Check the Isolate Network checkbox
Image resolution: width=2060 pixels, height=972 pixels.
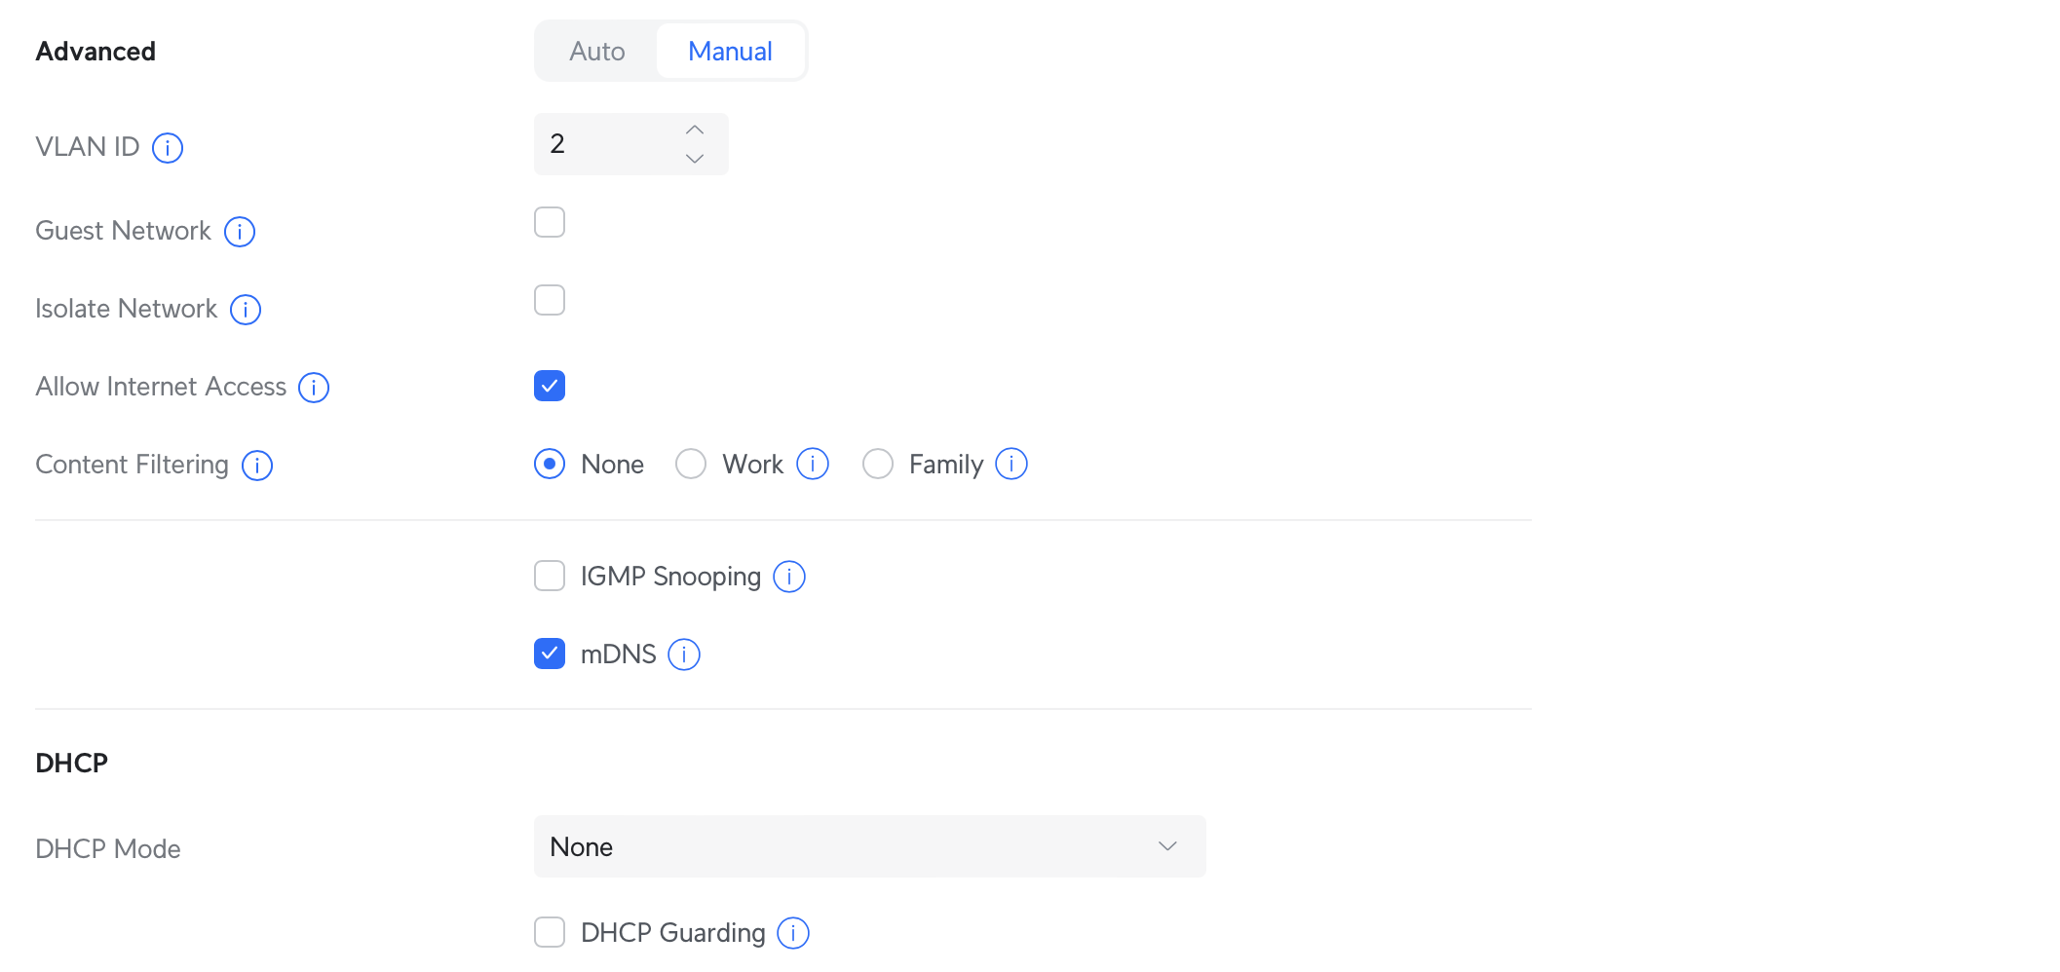point(550,300)
